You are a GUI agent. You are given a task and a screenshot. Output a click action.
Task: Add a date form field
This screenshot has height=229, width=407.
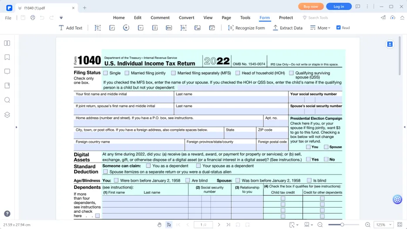(x=212, y=28)
